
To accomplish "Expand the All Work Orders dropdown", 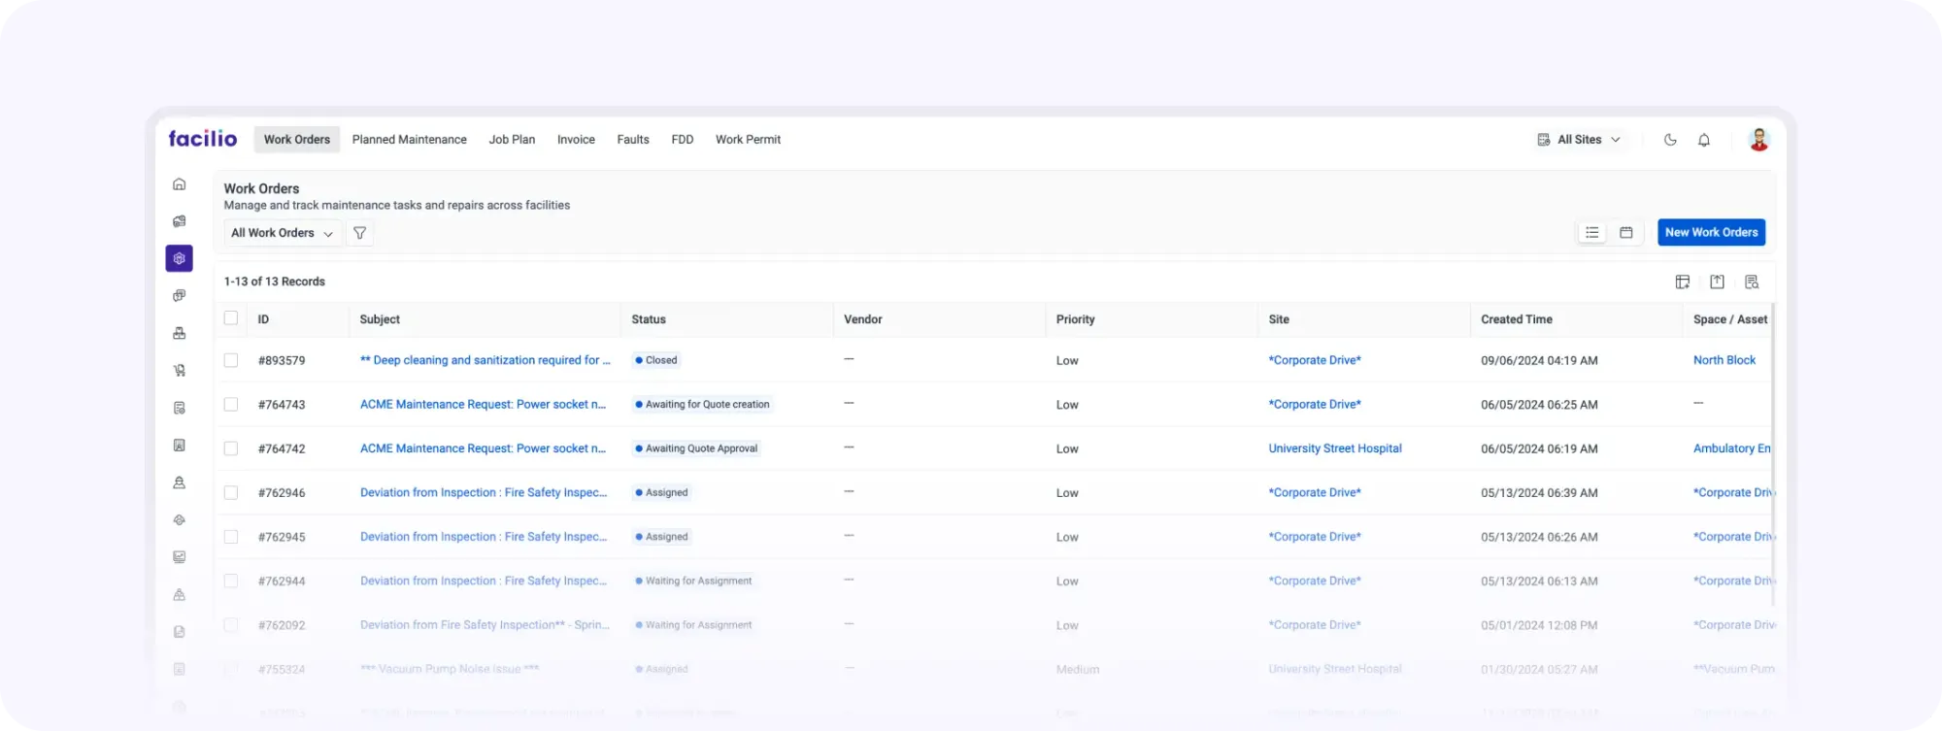I will pos(282,233).
